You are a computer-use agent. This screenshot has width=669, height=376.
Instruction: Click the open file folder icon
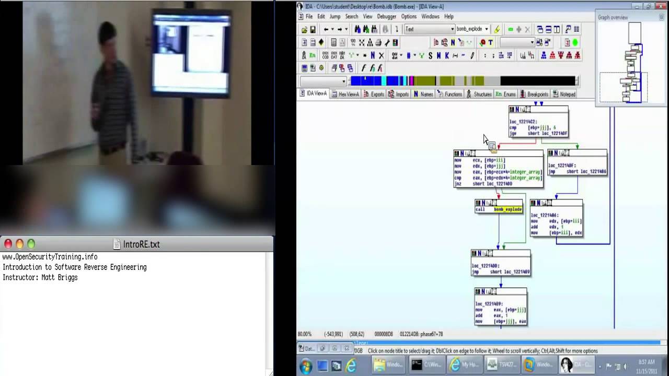coord(304,30)
